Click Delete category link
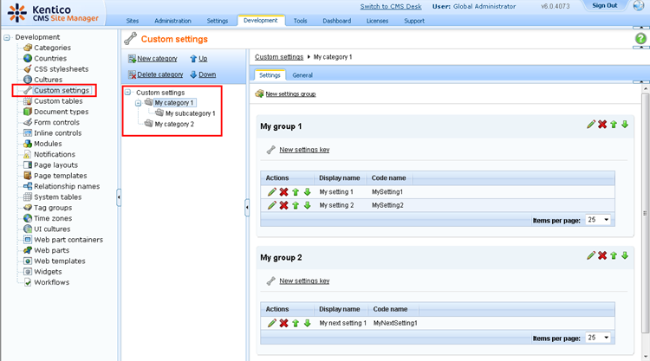The width and height of the screenshot is (650, 361). pos(160,74)
